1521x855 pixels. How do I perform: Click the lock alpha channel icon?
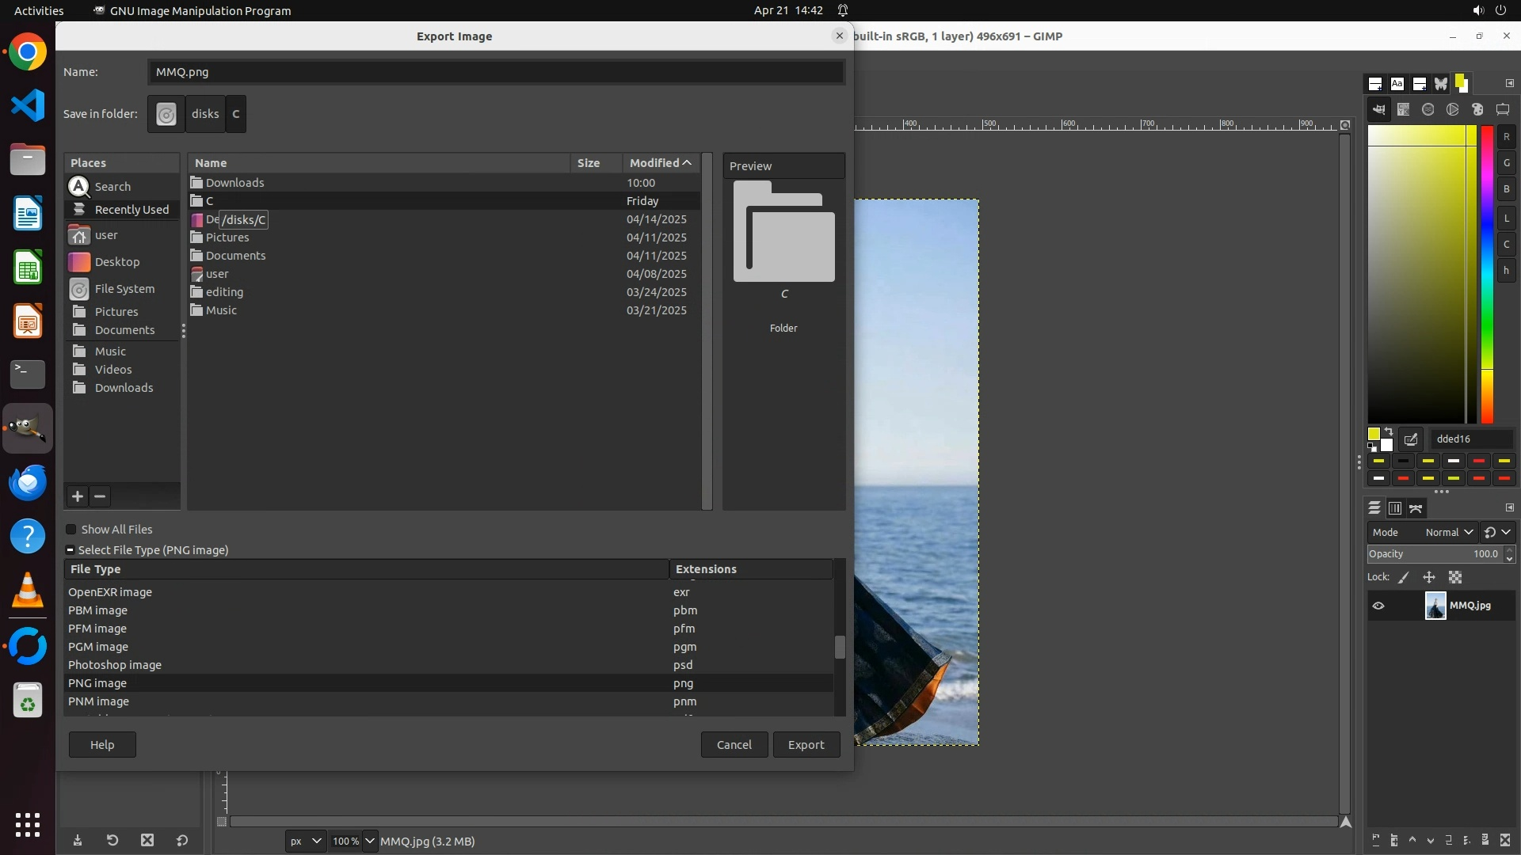point(1455,578)
